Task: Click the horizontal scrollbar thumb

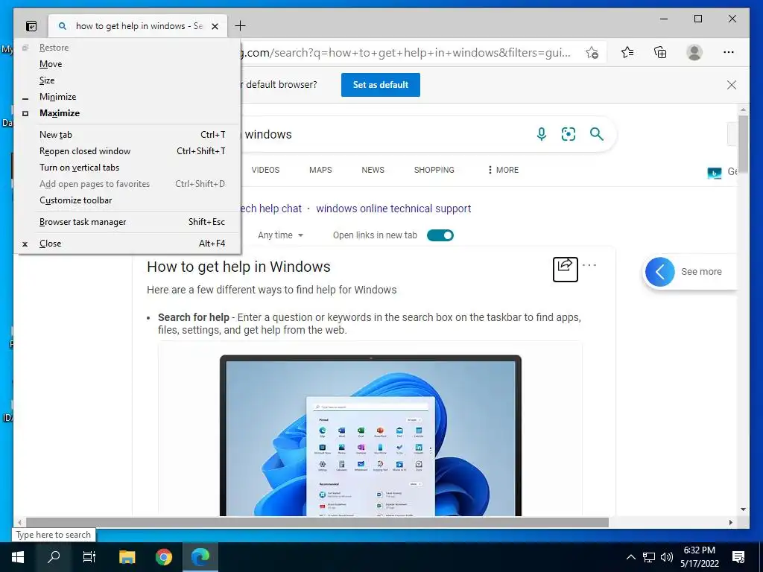Action: (x=317, y=522)
